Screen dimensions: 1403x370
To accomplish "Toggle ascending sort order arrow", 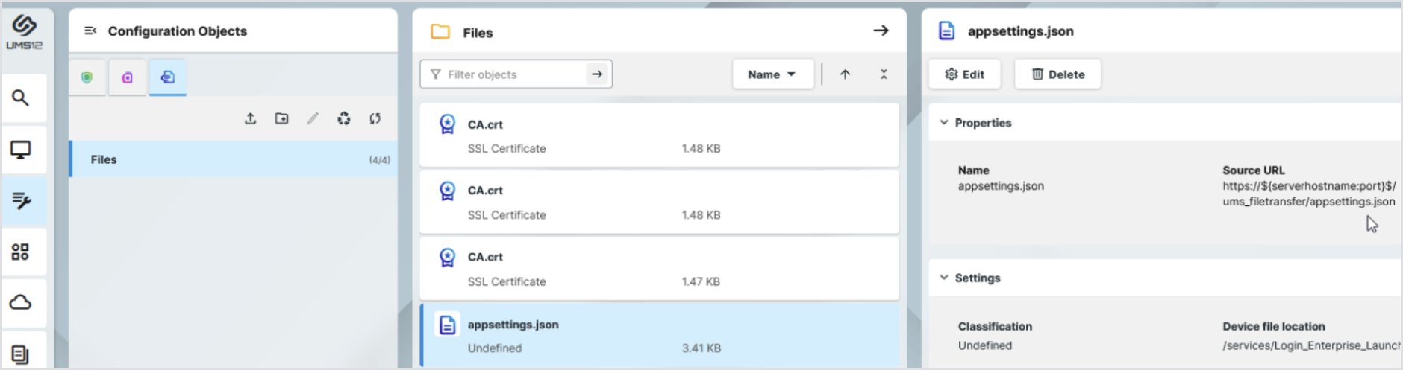I will click(x=845, y=74).
